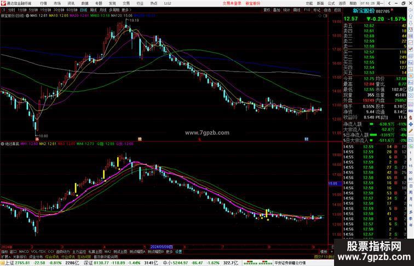Open the 模板 template selector
This screenshot has height=266, width=414.
click(x=324, y=251)
